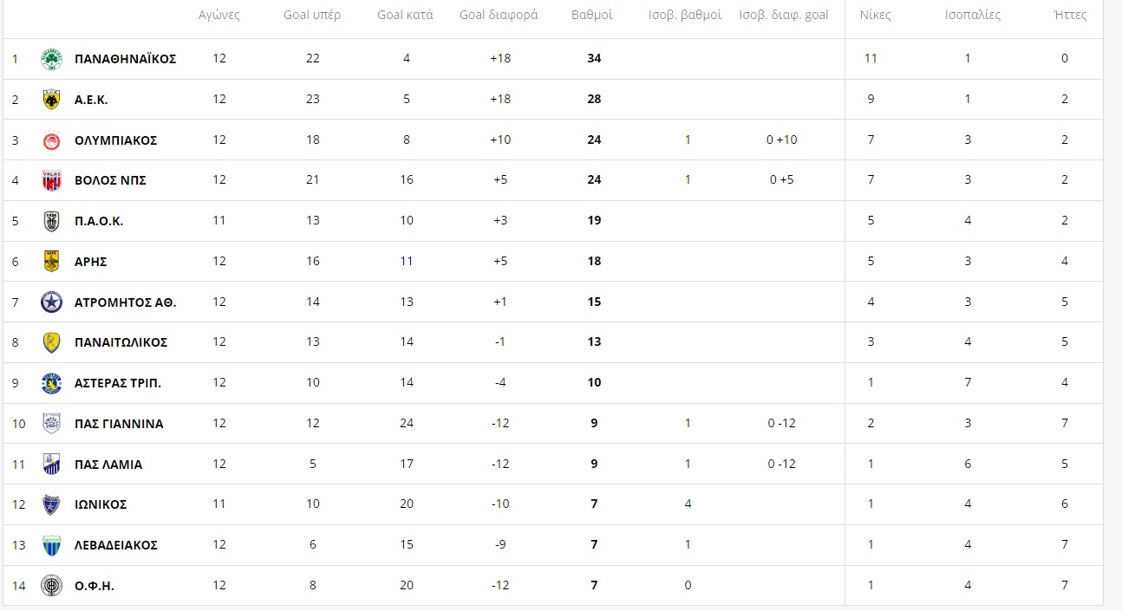Click the Panathinaikos green clover logo

[x=51, y=60]
